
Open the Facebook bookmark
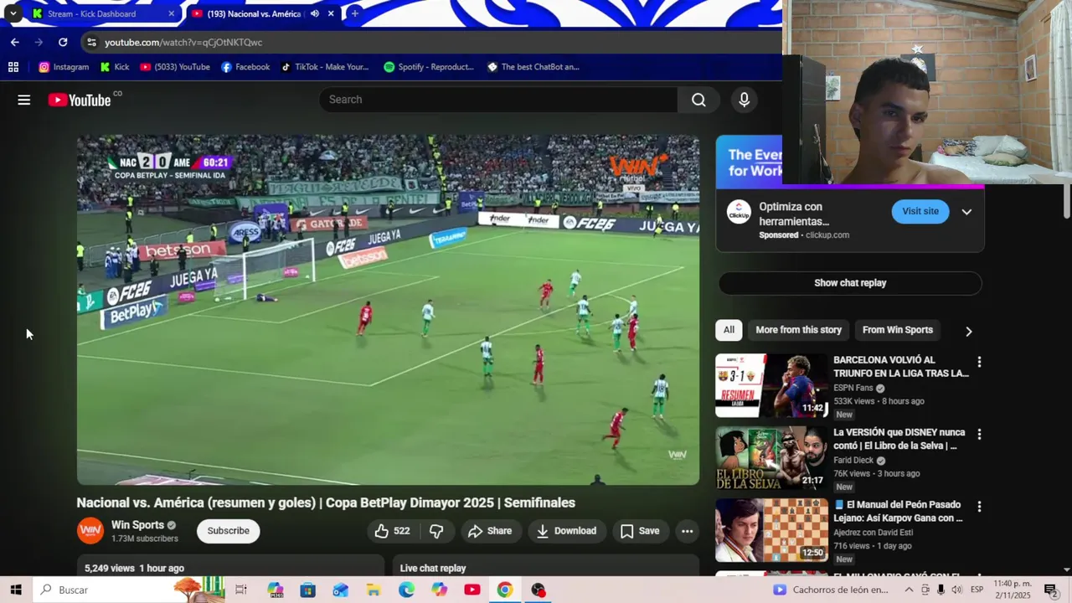(x=245, y=67)
